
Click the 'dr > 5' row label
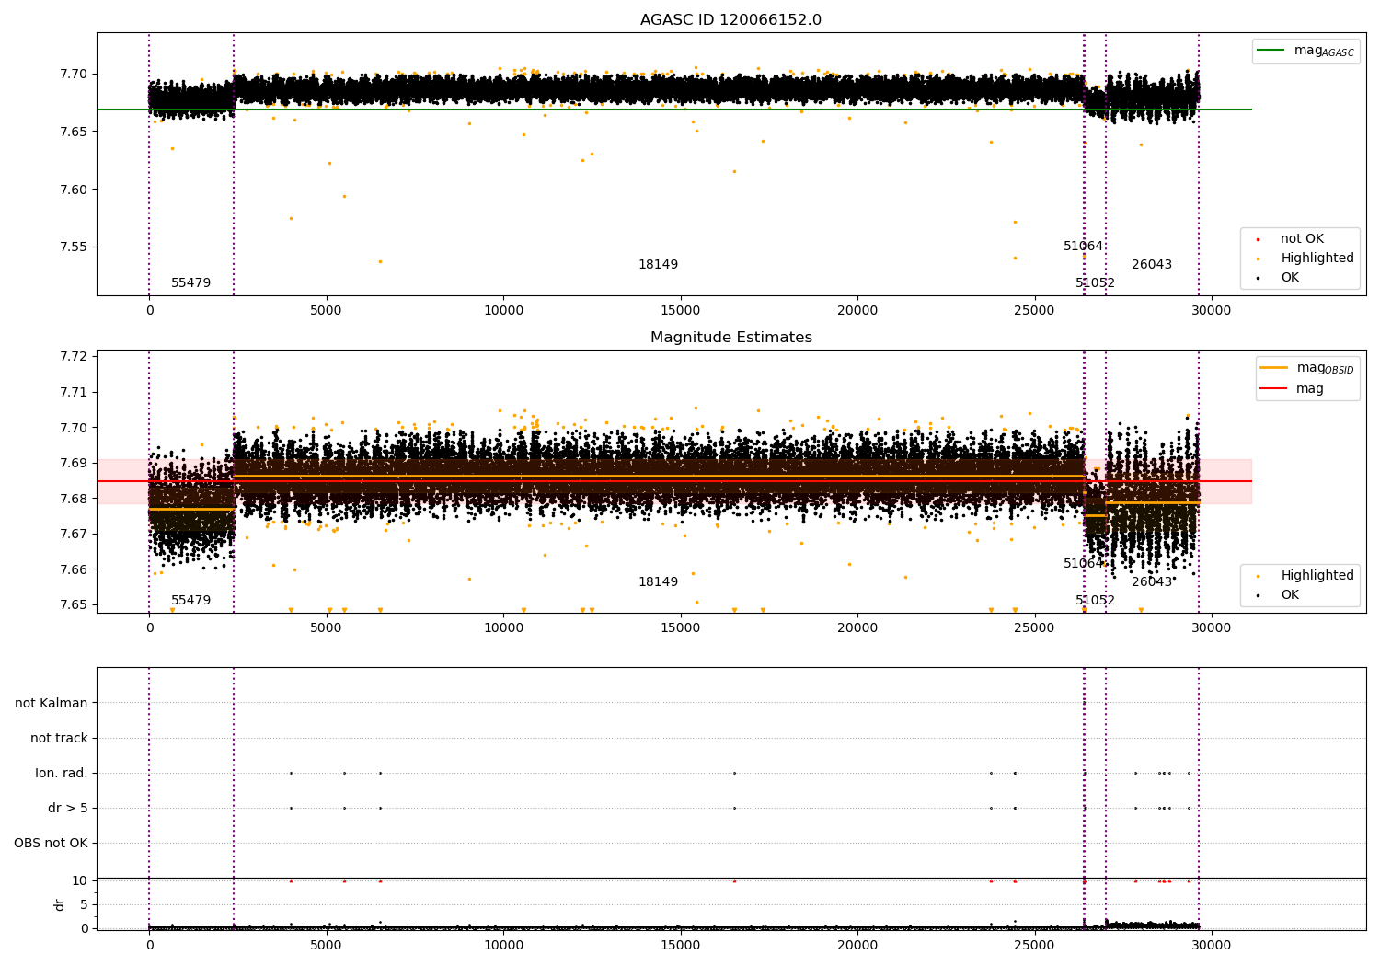pos(68,809)
